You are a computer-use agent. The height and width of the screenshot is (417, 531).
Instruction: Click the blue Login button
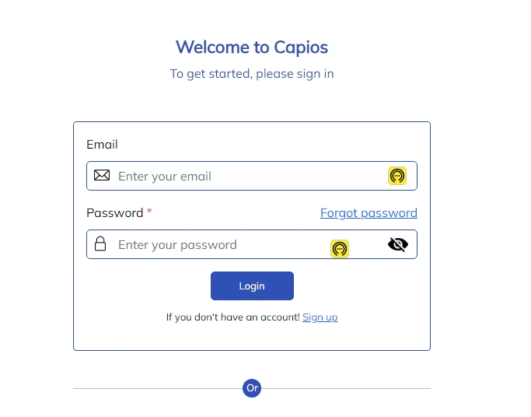click(x=252, y=286)
